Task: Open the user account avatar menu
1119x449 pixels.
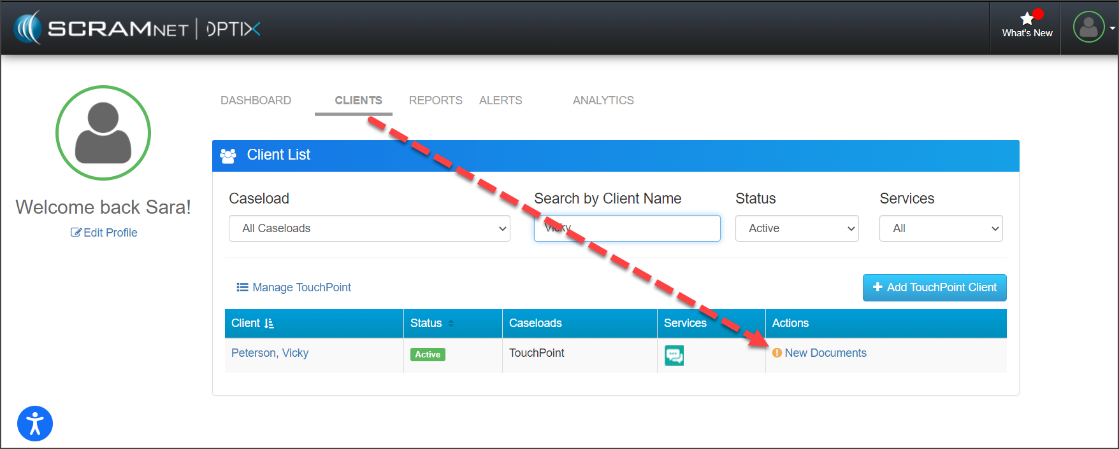Action: 1088,28
